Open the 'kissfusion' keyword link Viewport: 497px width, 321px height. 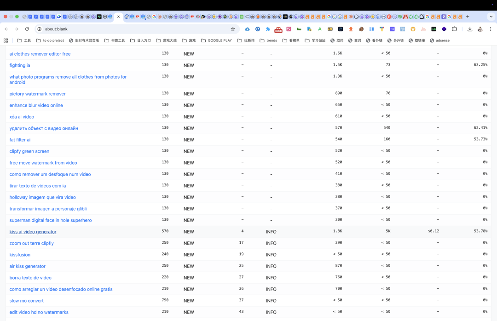[20, 255]
